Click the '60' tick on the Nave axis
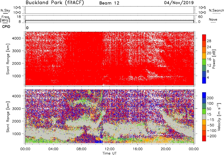Screen dimensions: 224x155 (200, 17)
